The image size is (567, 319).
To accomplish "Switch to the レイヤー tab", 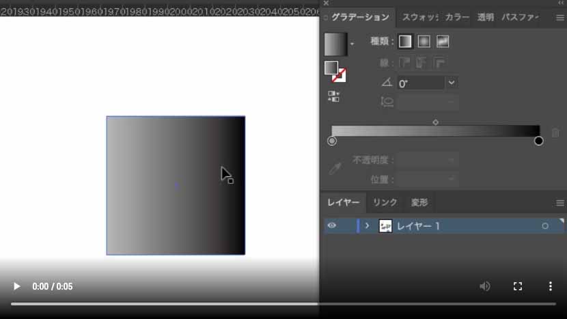I will [343, 203].
